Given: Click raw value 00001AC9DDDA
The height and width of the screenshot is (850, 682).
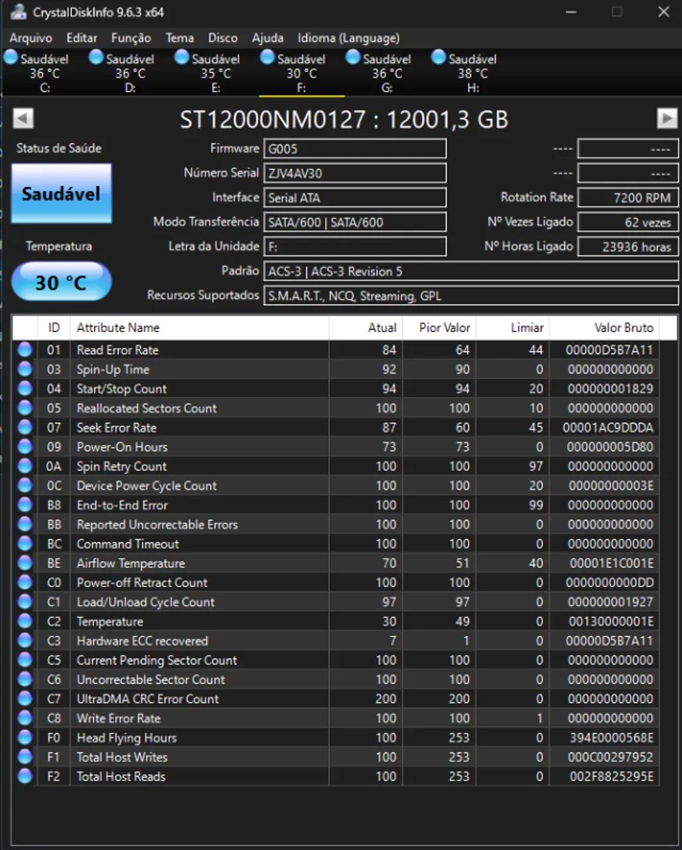Looking at the screenshot, I should point(608,427).
